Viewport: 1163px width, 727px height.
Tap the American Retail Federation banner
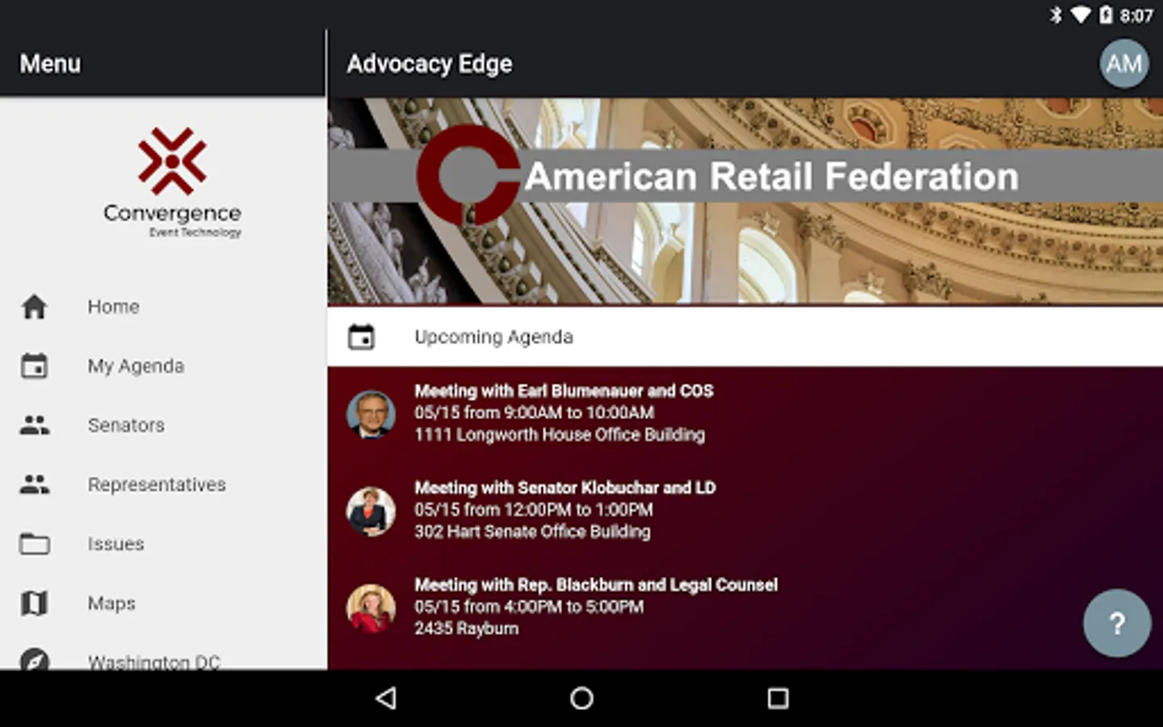pos(745,200)
